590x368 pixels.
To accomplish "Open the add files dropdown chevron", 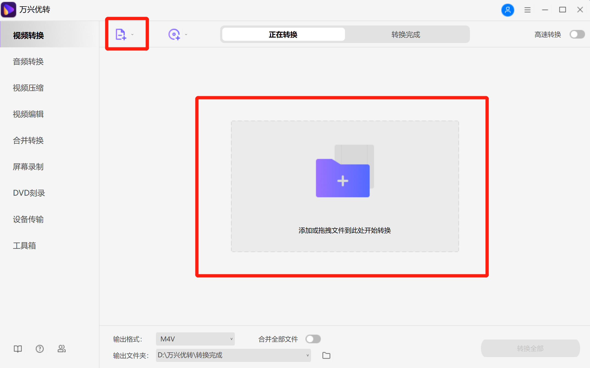I will point(132,35).
